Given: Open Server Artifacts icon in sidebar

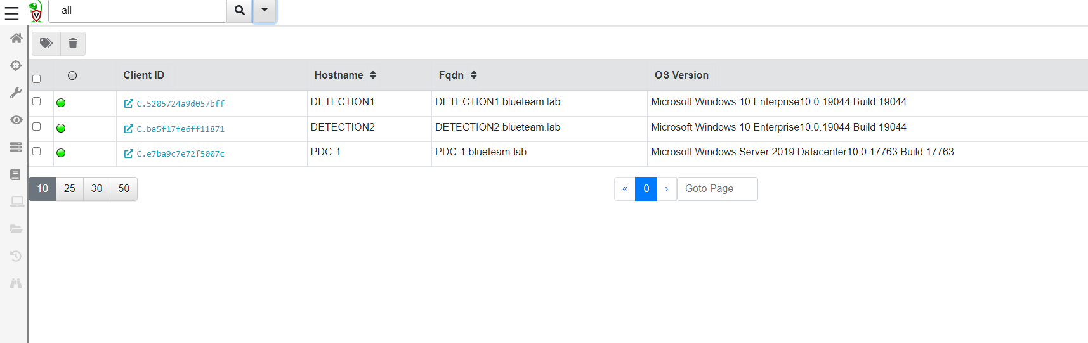Looking at the screenshot, I should click(16, 147).
